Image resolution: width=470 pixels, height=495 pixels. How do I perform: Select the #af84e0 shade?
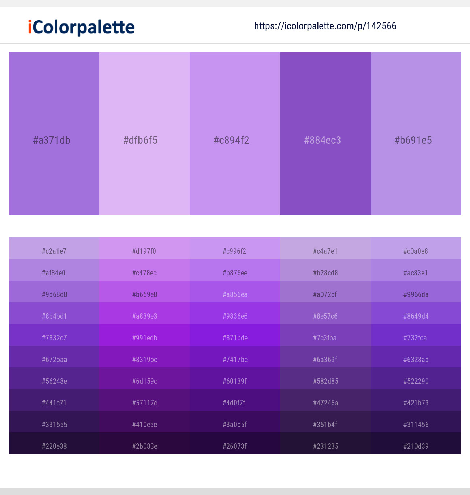(x=54, y=272)
